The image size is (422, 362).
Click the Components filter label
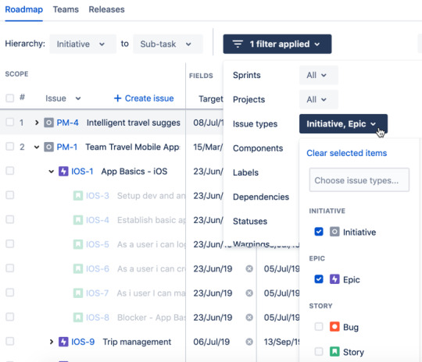258,148
